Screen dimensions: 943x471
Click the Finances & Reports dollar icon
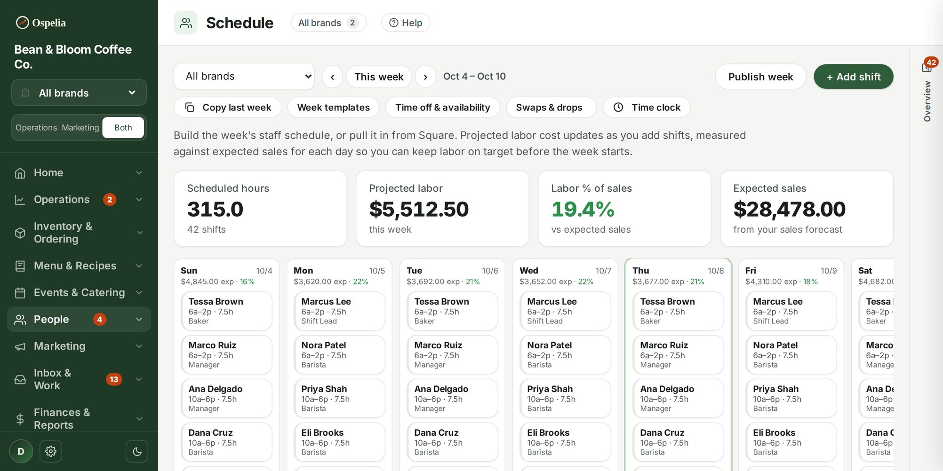20,419
